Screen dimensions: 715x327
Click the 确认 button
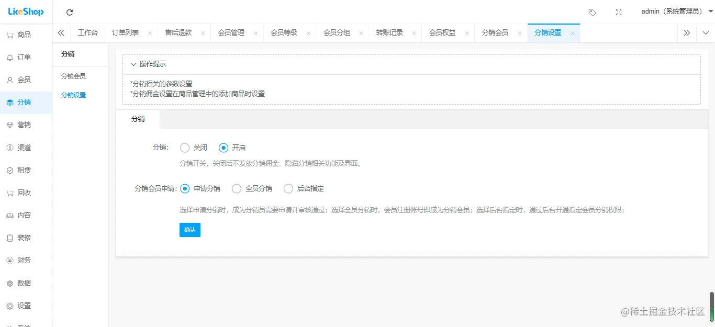pos(190,230)
